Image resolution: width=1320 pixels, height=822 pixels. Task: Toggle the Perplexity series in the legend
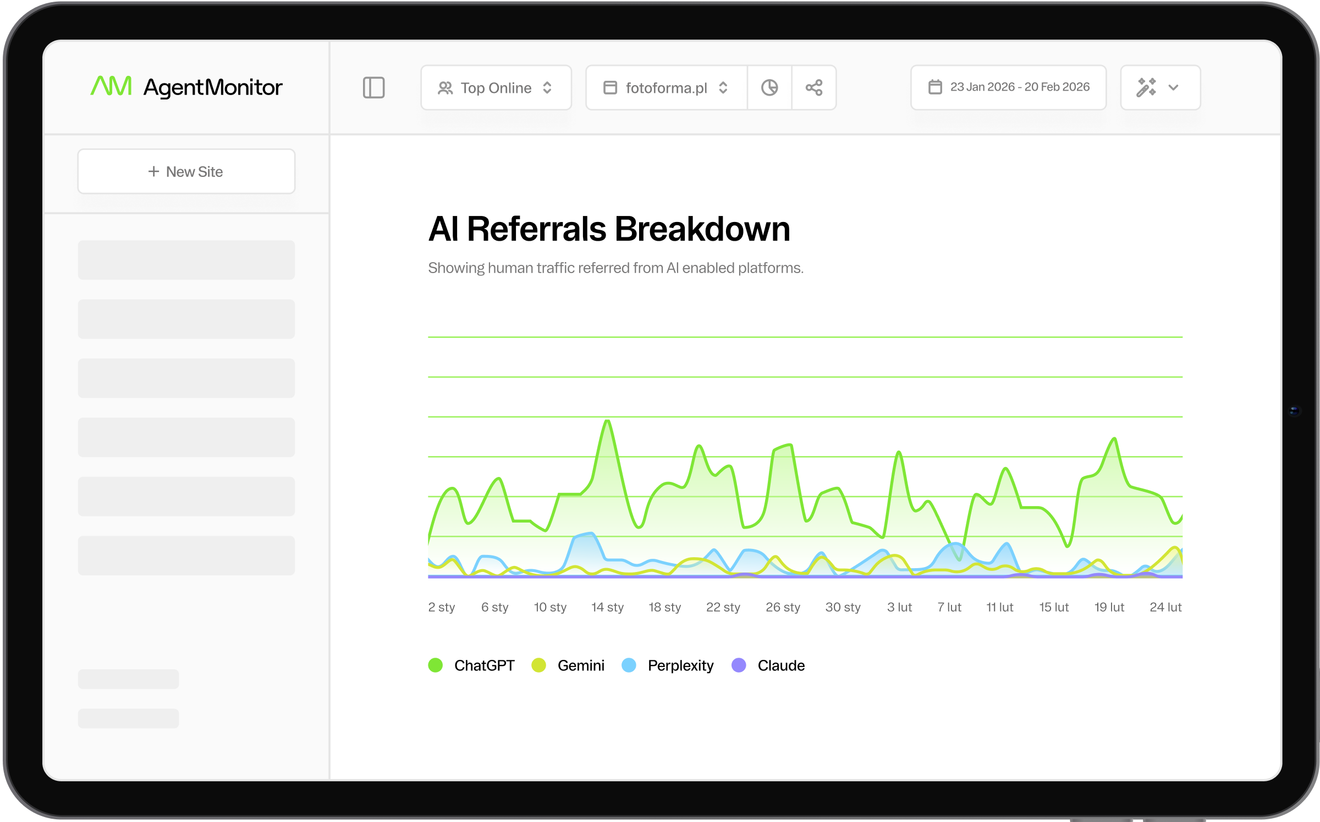pos(680,665)
